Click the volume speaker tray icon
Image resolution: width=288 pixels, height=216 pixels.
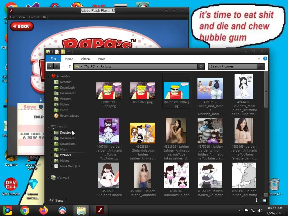260,210
